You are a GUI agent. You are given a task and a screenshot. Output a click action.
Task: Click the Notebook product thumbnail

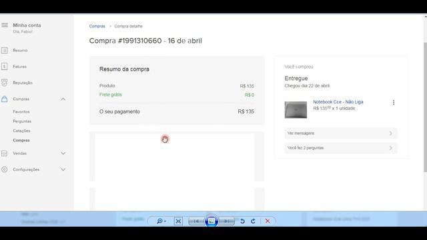click(x=296, y=110)
